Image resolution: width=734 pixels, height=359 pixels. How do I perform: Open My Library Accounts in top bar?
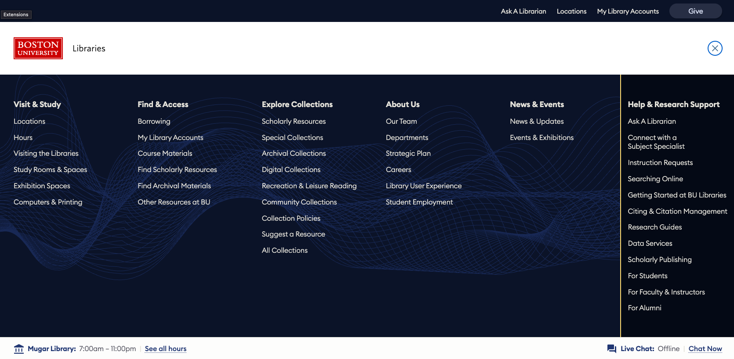[628, 11]
